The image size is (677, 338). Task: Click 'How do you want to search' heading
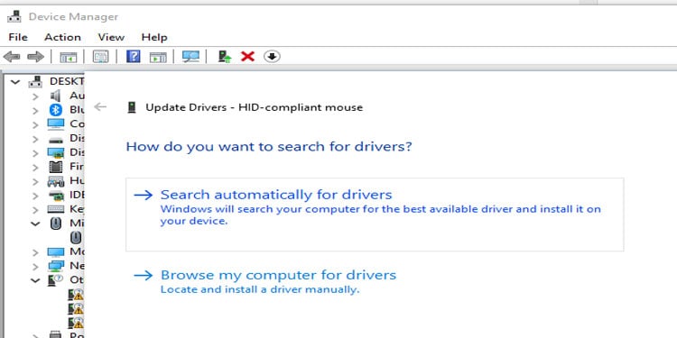(269, 147)
